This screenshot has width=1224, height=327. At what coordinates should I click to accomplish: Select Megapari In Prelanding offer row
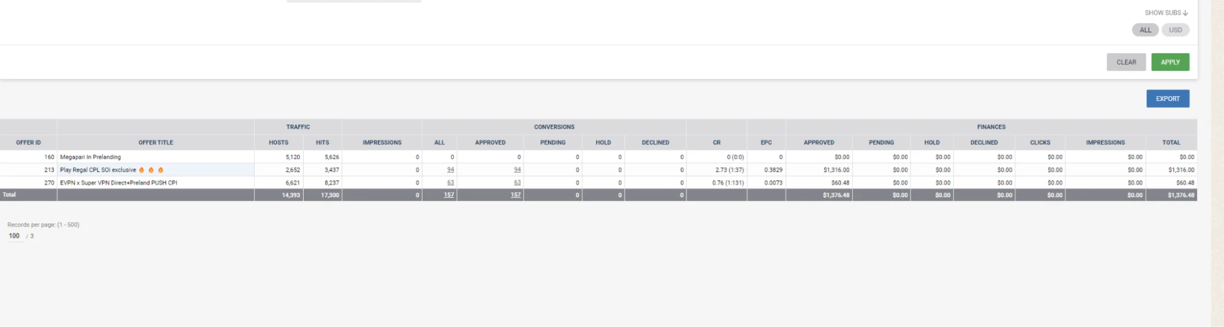click(598, 157)
